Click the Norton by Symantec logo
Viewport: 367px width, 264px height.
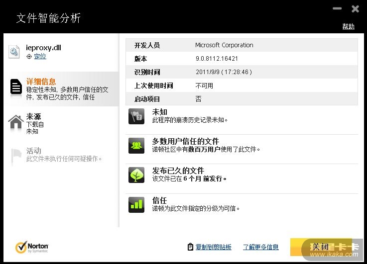[x=31, y=248]
